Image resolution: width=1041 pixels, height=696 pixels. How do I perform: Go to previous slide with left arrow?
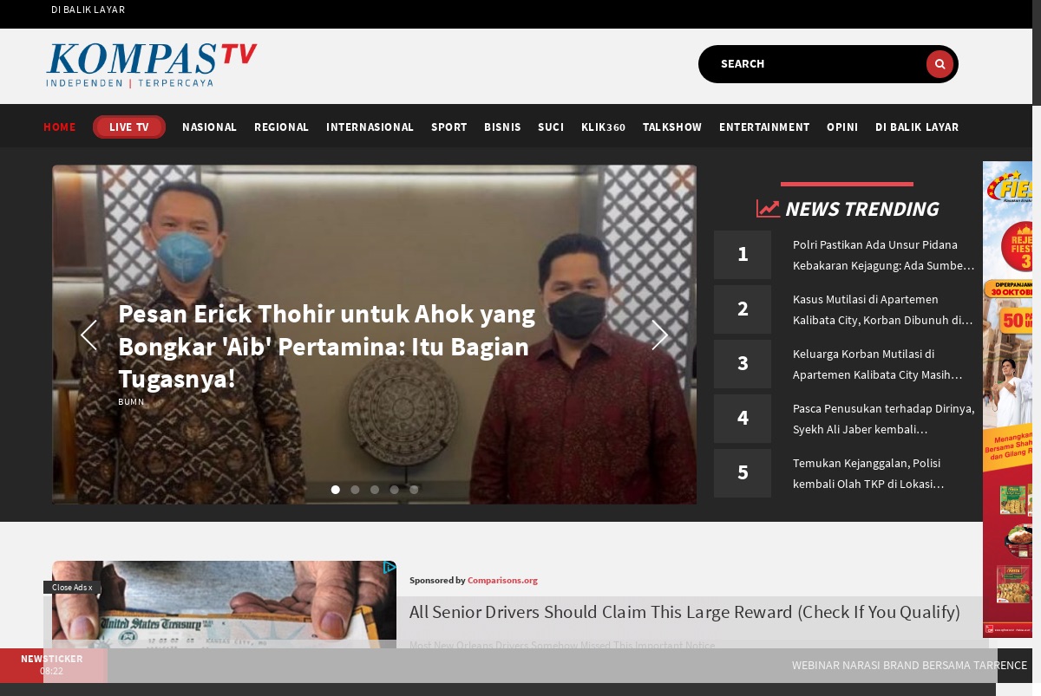click(x=88, y=335)
